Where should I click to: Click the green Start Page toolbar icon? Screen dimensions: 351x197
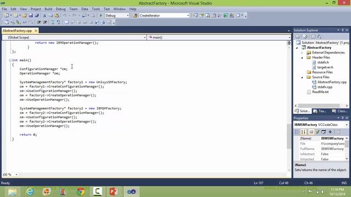226,15
